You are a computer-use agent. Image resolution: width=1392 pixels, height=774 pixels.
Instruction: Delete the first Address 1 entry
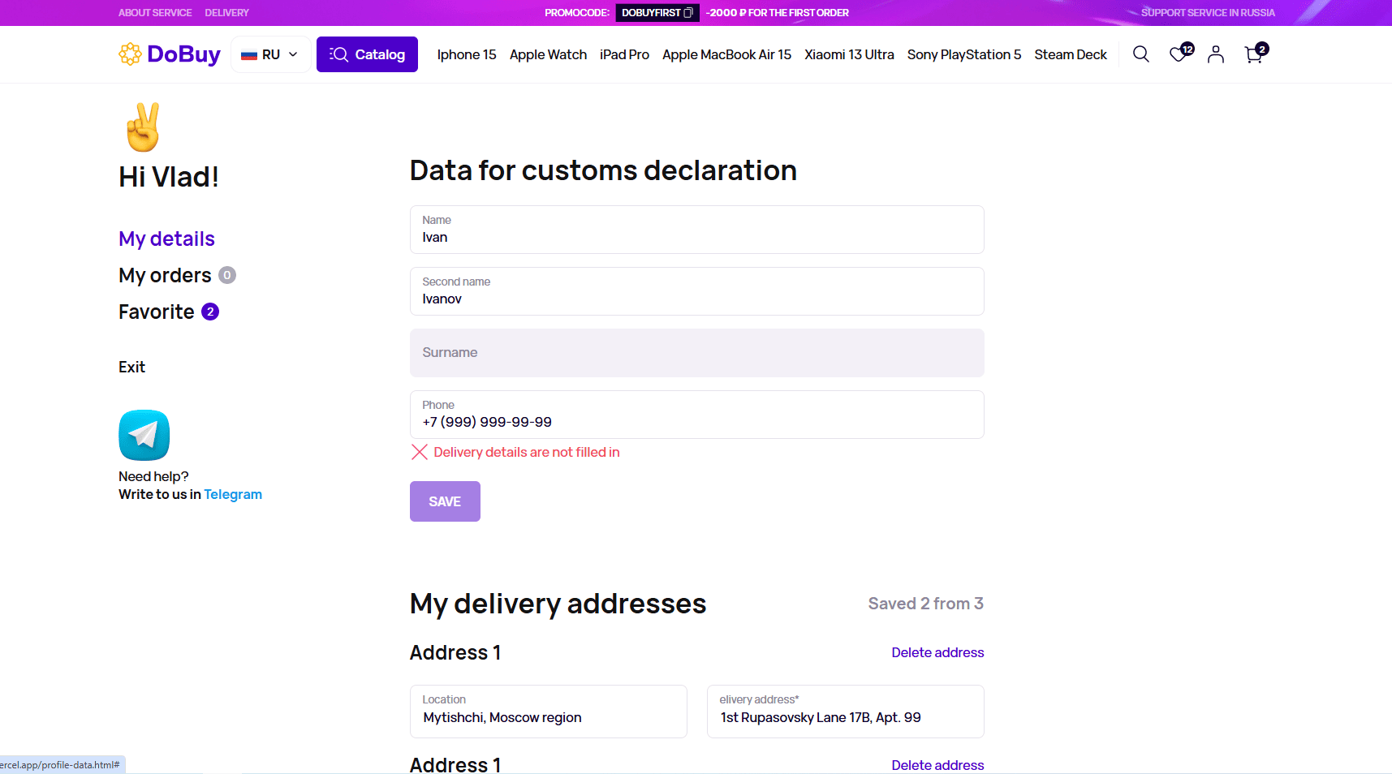937,652
